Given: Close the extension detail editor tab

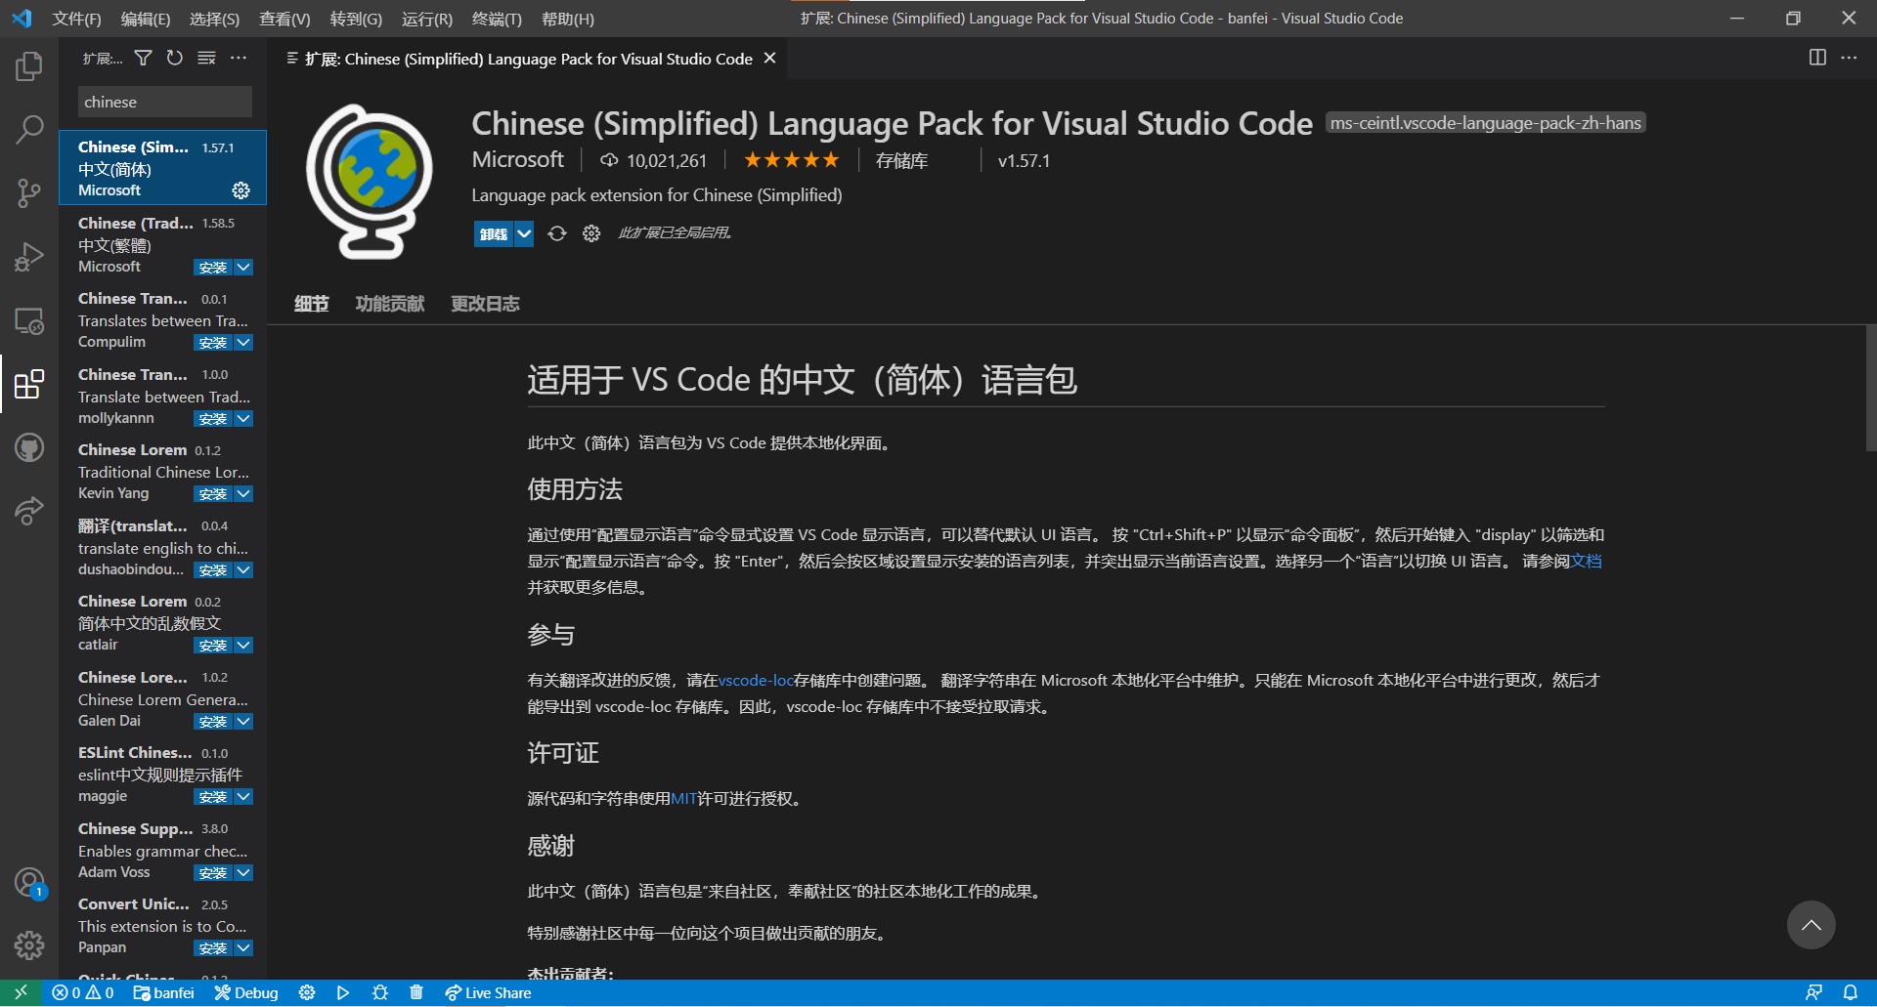Looking at the screenshot, I should click(x=770, y=59).
